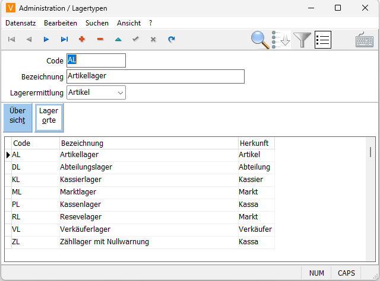This screenshot has width=380, height=281.
Task: Open search with magnifying glass icon
Action: (x=260, y=40)
